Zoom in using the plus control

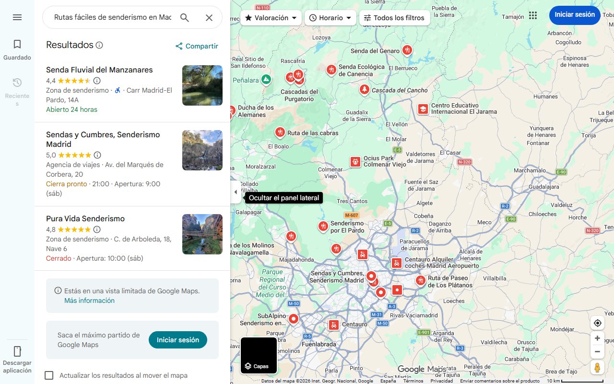pos(597,338)
